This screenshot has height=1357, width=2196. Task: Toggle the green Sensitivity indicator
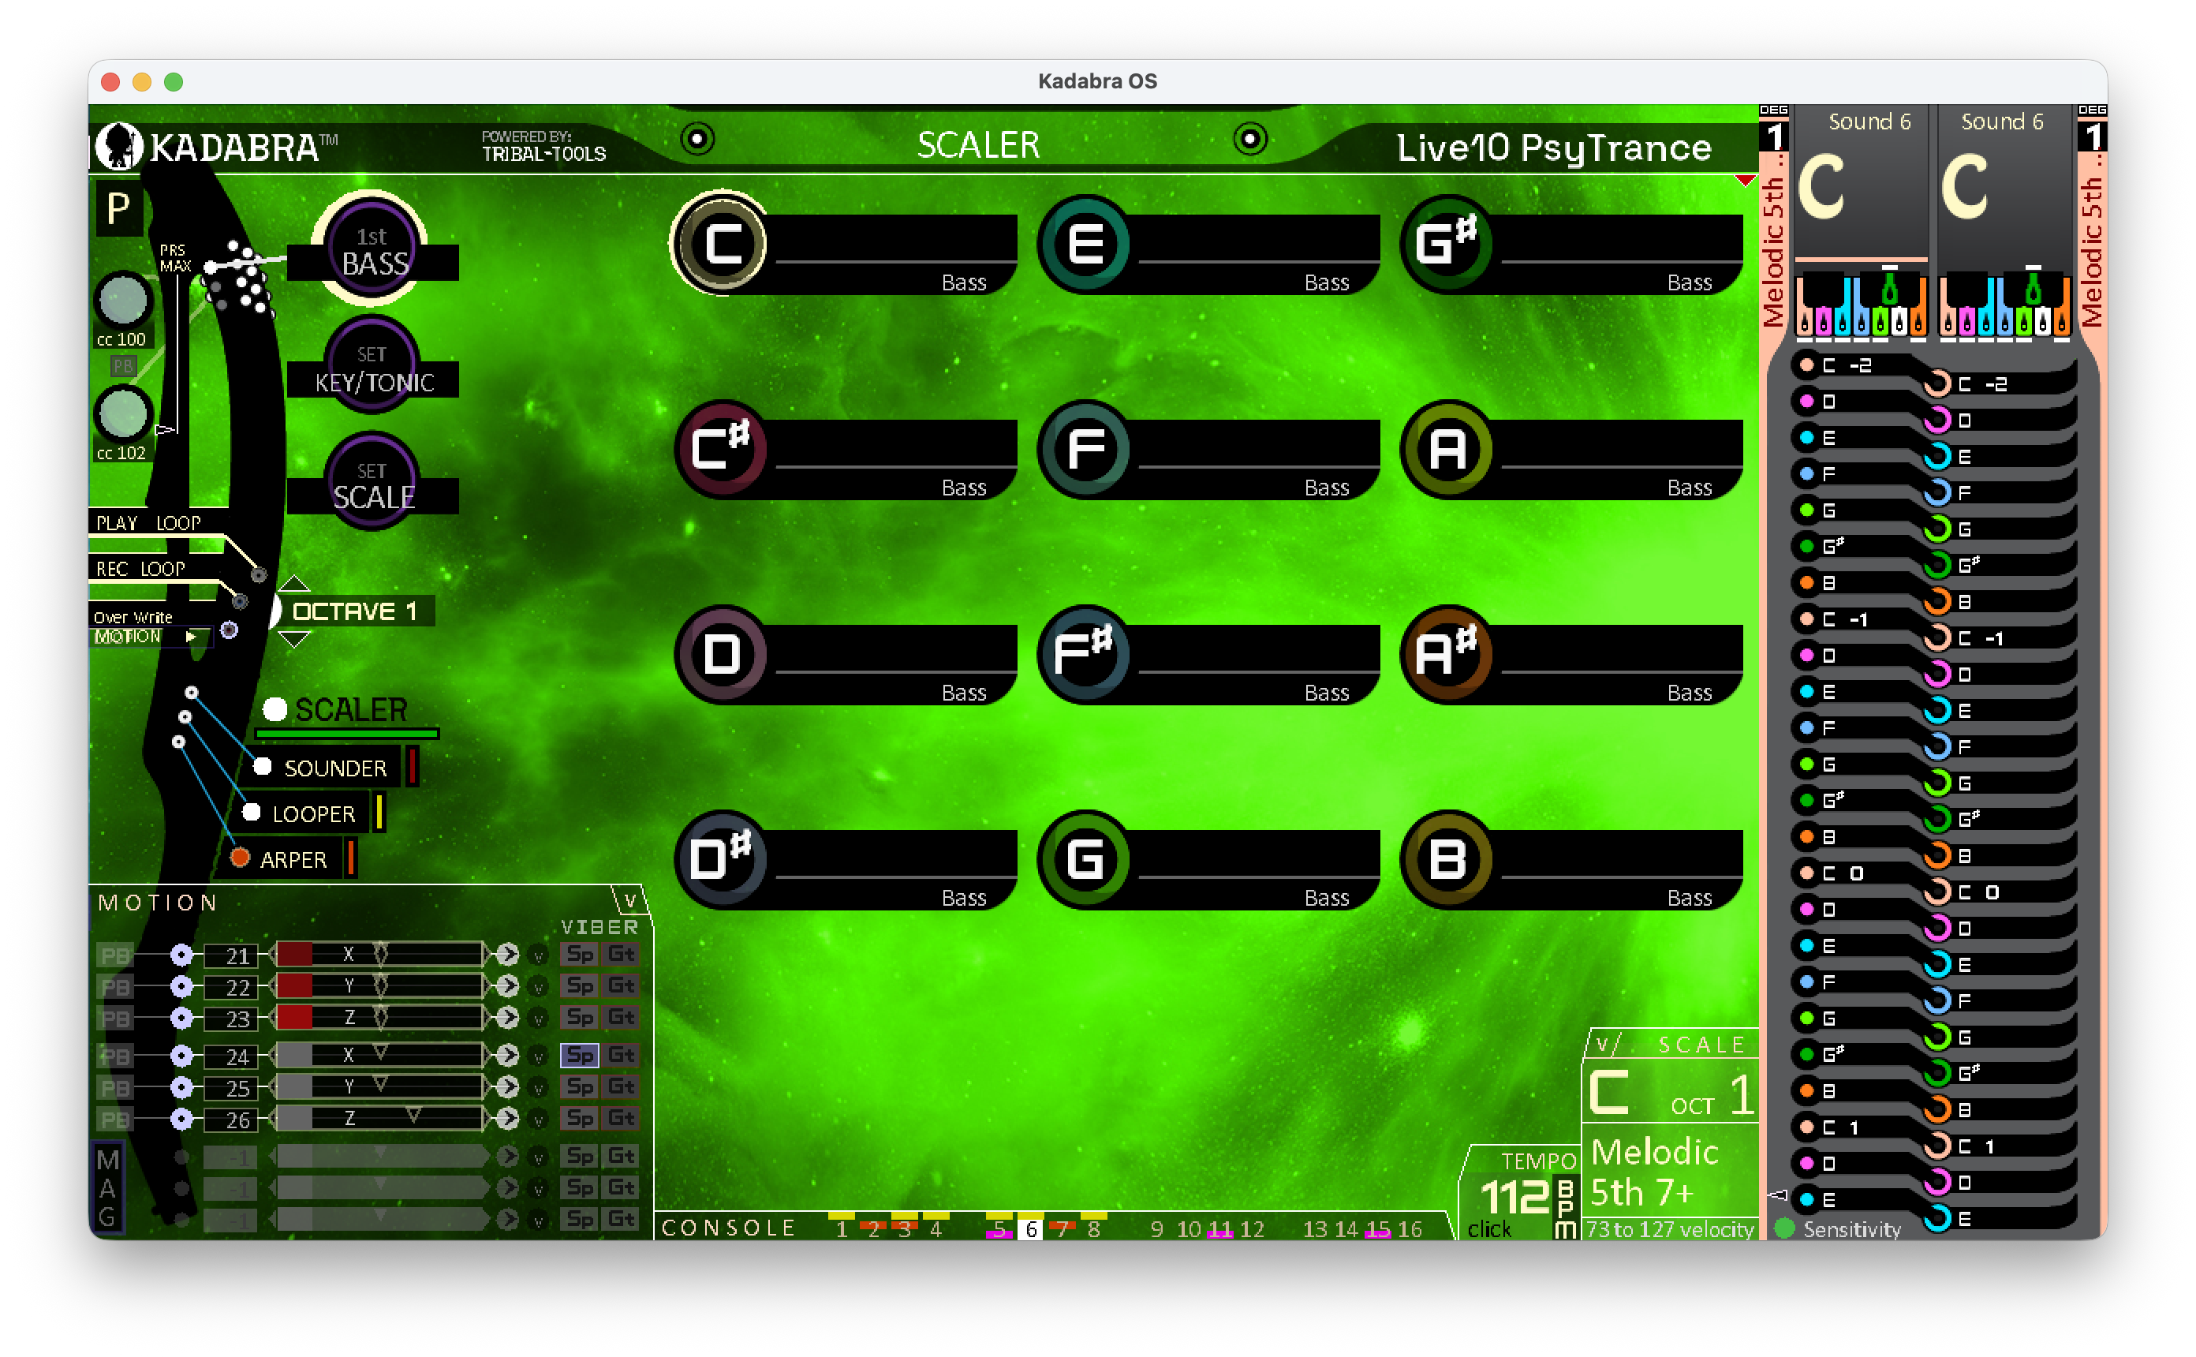click(x=1785, y=1228)
